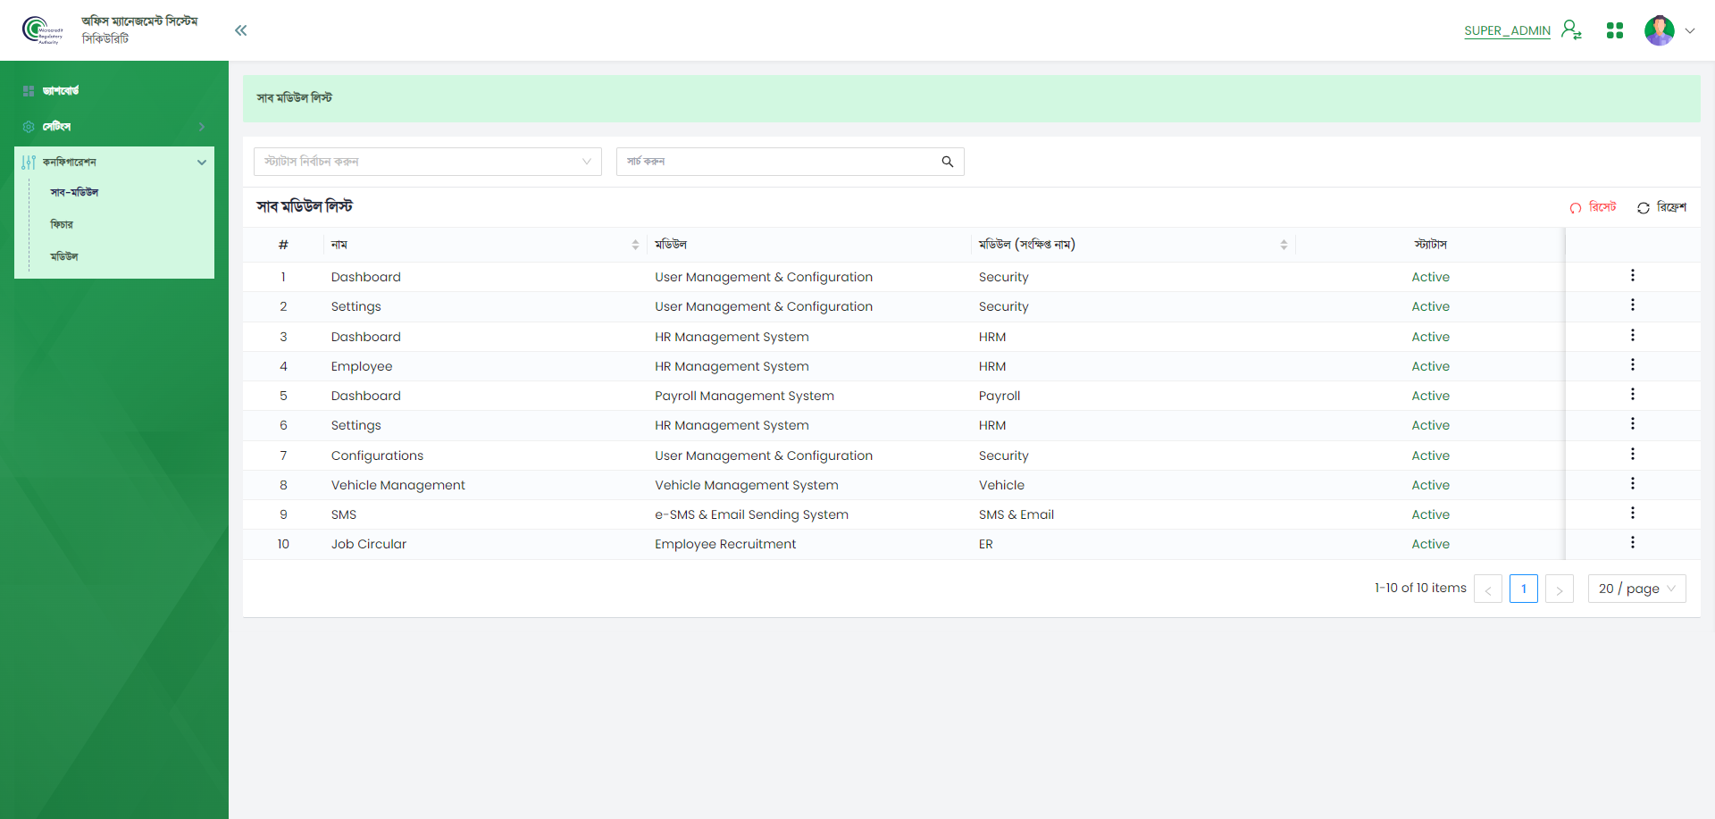Viewport: 1715px width, 819px height.
Task: Select page 1 in pagination
Action: 1524,589
